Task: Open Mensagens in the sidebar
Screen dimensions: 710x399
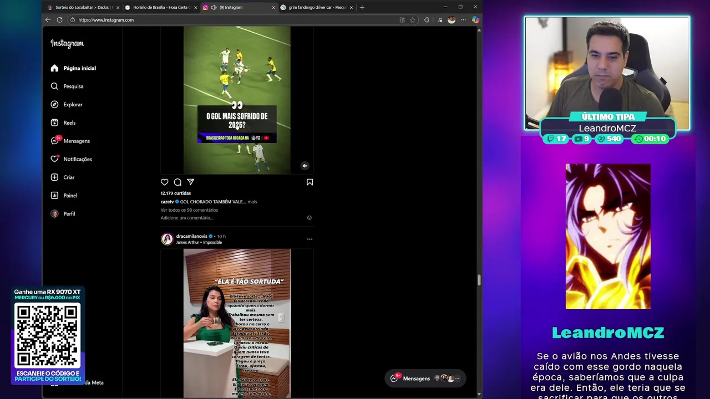Action: tap(70, 141)
